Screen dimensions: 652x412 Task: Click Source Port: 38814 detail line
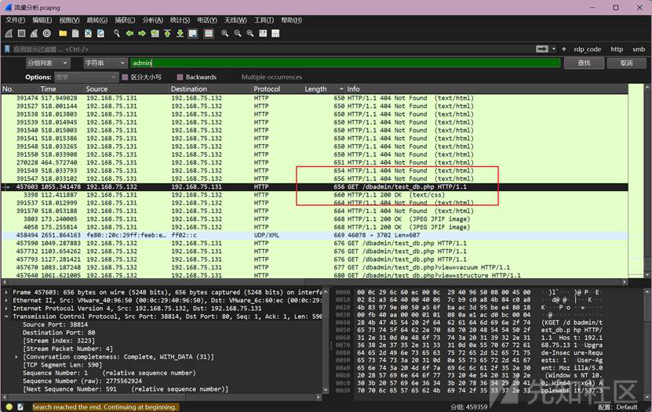[55, 324]
